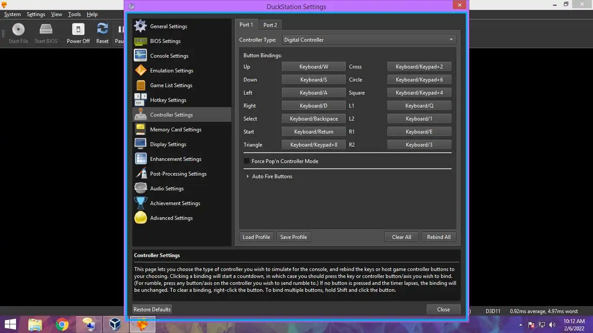This screenshot has height=333, width=593.
Task: Rebind Left binding Keyboard/A
Action: pyautogui.click(x=314, y=93)
